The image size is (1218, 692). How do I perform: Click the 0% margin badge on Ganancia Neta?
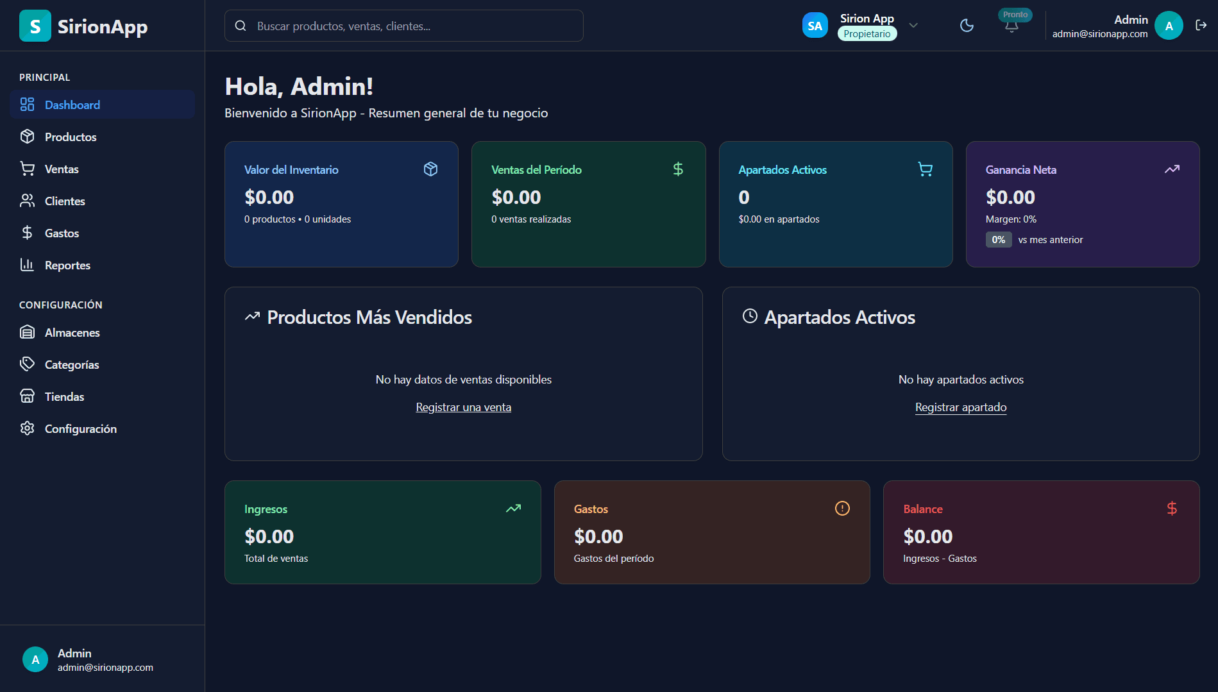coord(998,239)
